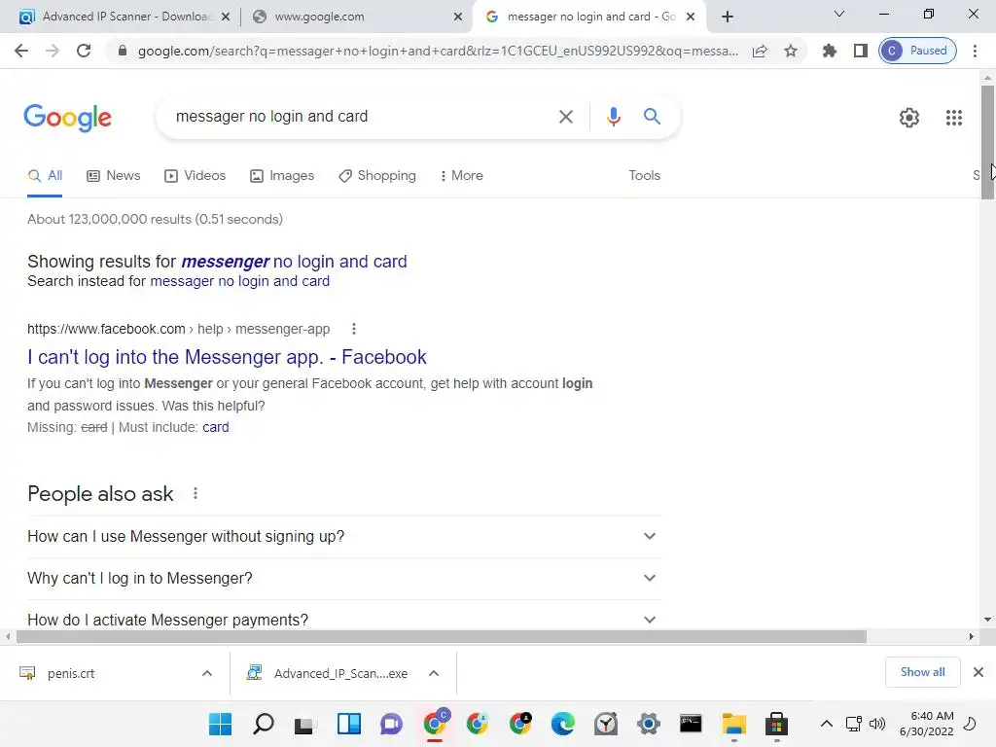Open the penis.crt download options chevron
The image size is (996, 747).
207,673
